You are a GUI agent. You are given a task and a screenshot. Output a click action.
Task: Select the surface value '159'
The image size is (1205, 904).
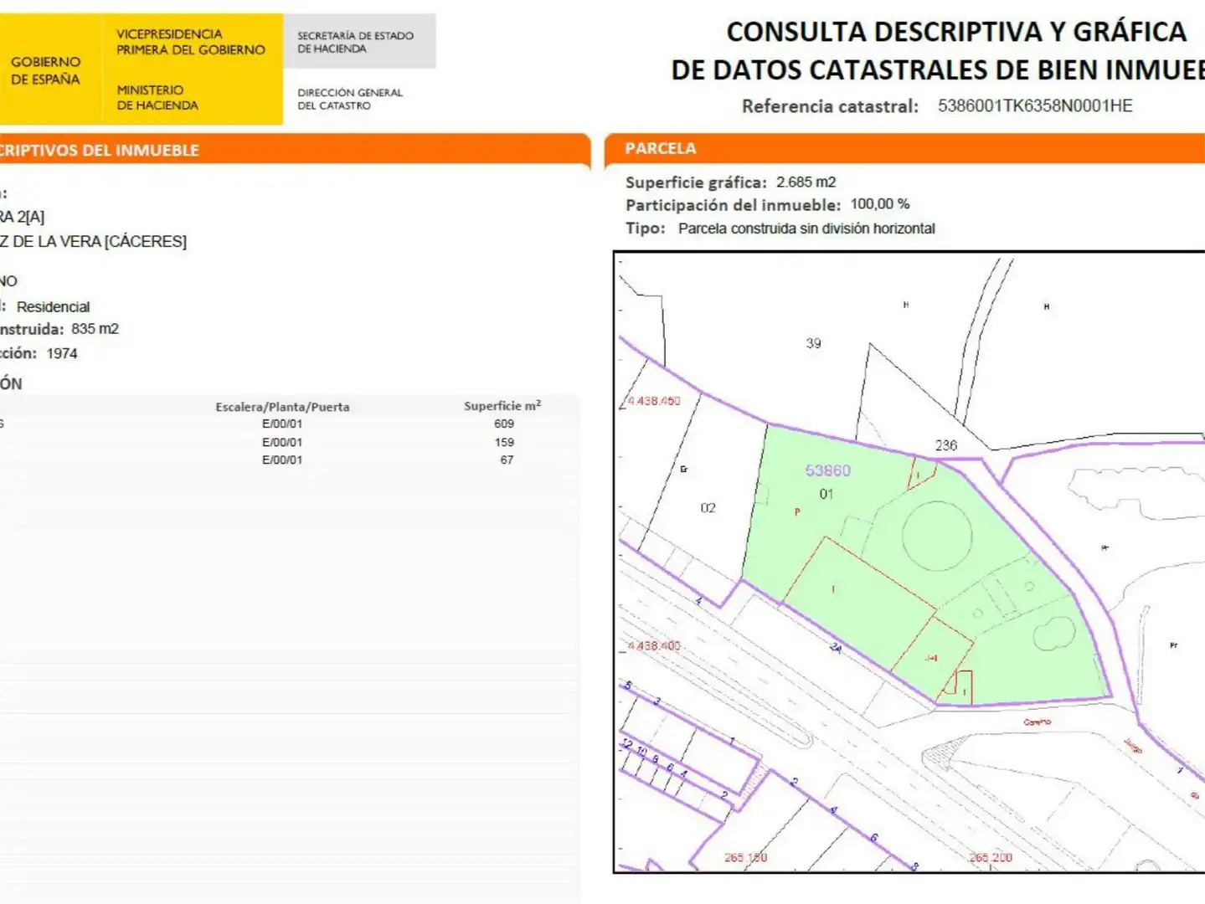(504, 443)
